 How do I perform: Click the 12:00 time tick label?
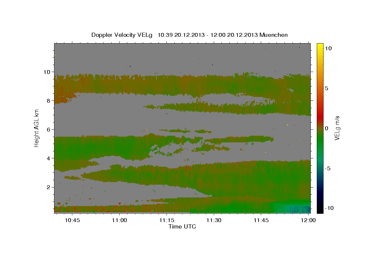pyautogui.click(x=308, y=220)
